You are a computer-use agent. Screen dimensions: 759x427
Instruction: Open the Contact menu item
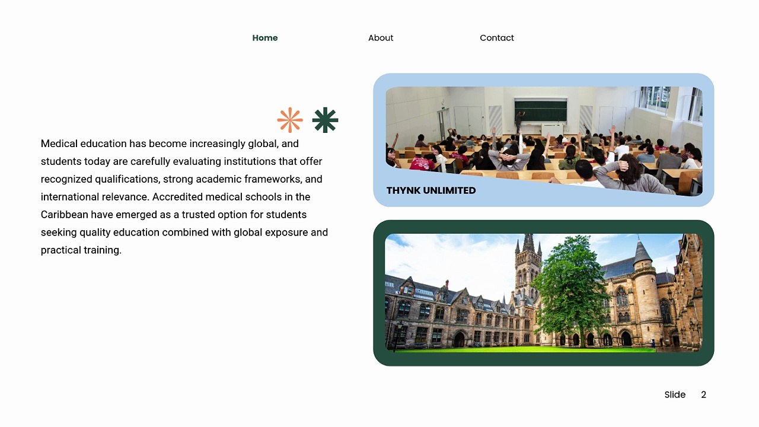click(497, 38)
